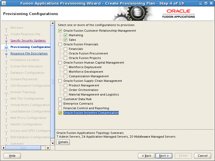Viewport: 215px width, 161px height.
Task: Click the left arrow of horizontal scrollbar
Action: tap(4, 148)
